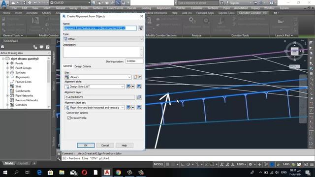Open the Surfaces menu
This screenshot has height=177, width=315.
tap(97, 8)
